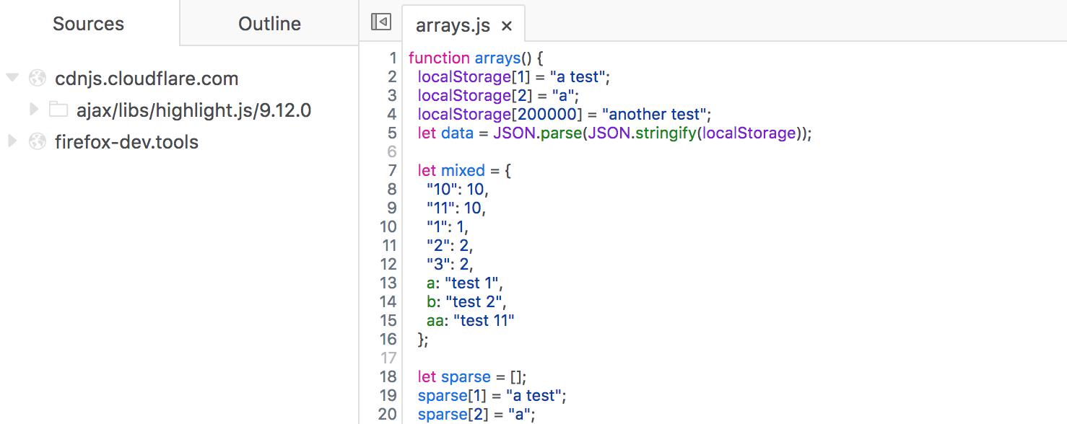Set breakpoint on line number 16
This screenshot has width=1067, height=424.
[x=388, y=339]
